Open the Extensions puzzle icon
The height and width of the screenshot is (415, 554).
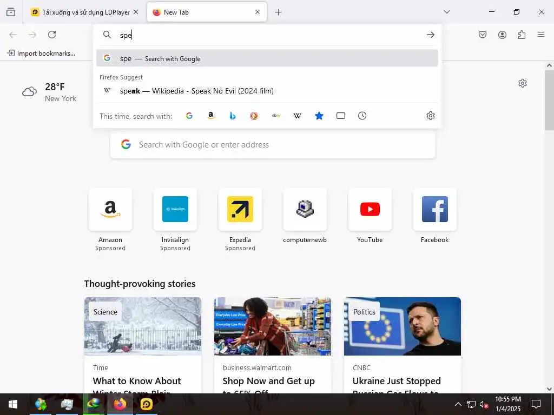point(522,35)
